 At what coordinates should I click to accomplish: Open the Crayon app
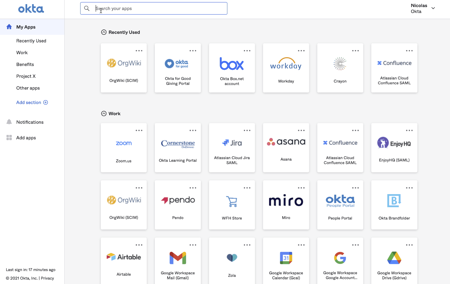340,68
